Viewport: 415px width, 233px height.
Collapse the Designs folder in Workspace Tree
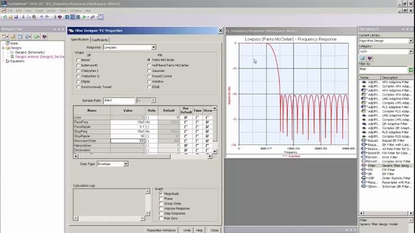click(3, 48)
